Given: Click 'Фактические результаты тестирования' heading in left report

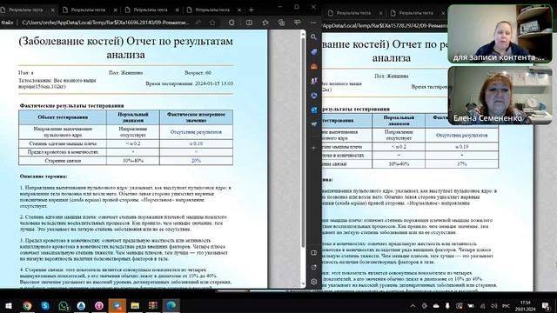Looking at the screenshot, I should tap(71, 106).
